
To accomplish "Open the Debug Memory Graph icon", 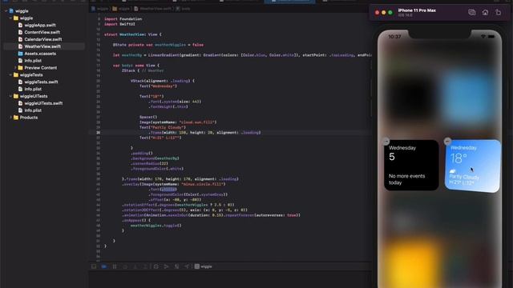I will point(166,266).
